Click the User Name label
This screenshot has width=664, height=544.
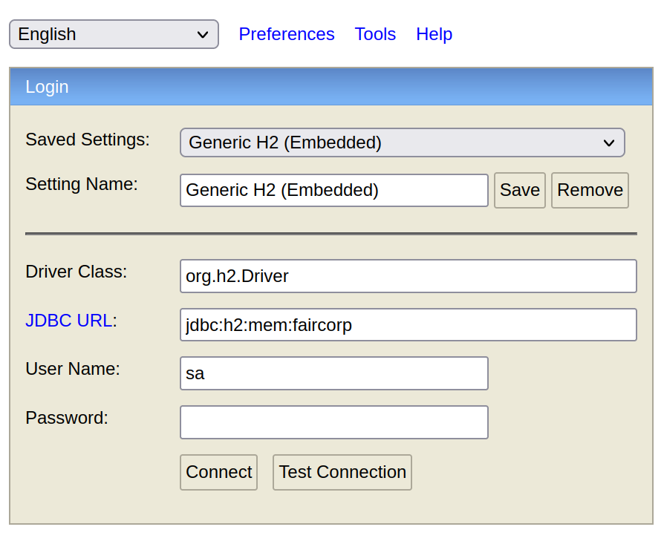[73, 369]
